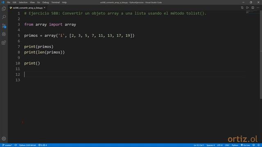
Task: Open the File menu
Action: coord(8,2)
